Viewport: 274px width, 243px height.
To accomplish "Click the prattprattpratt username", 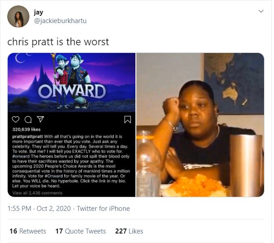I will [x=28, y=137].
